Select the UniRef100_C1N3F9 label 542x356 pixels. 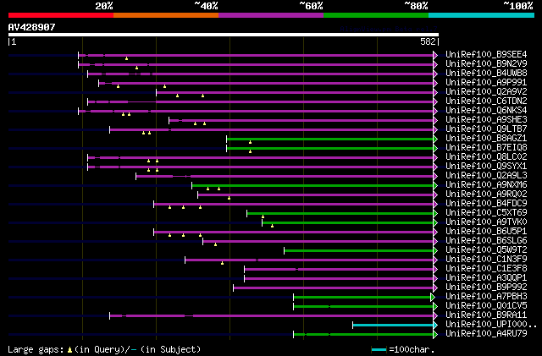(x=486, y=260)
